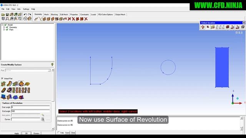246x138 pixels.
Task: Click the Undo arrow icon
Action: point(25,15)
